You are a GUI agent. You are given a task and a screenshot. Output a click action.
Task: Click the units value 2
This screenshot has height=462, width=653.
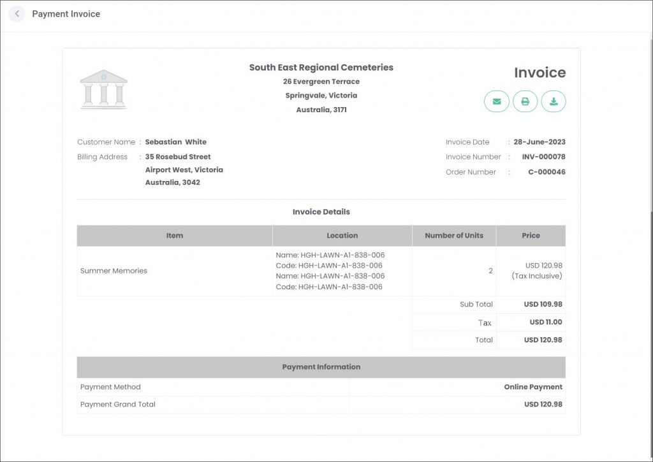pos(490,271)
